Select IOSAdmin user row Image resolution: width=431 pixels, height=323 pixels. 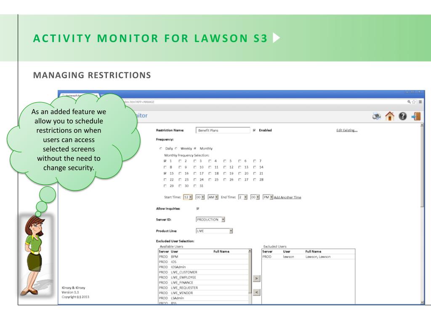[x=203, y=267]
